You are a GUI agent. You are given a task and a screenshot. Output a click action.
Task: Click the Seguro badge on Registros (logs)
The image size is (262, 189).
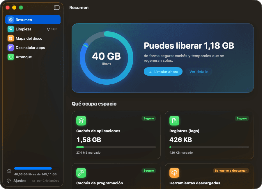click(x=242, y=119)
